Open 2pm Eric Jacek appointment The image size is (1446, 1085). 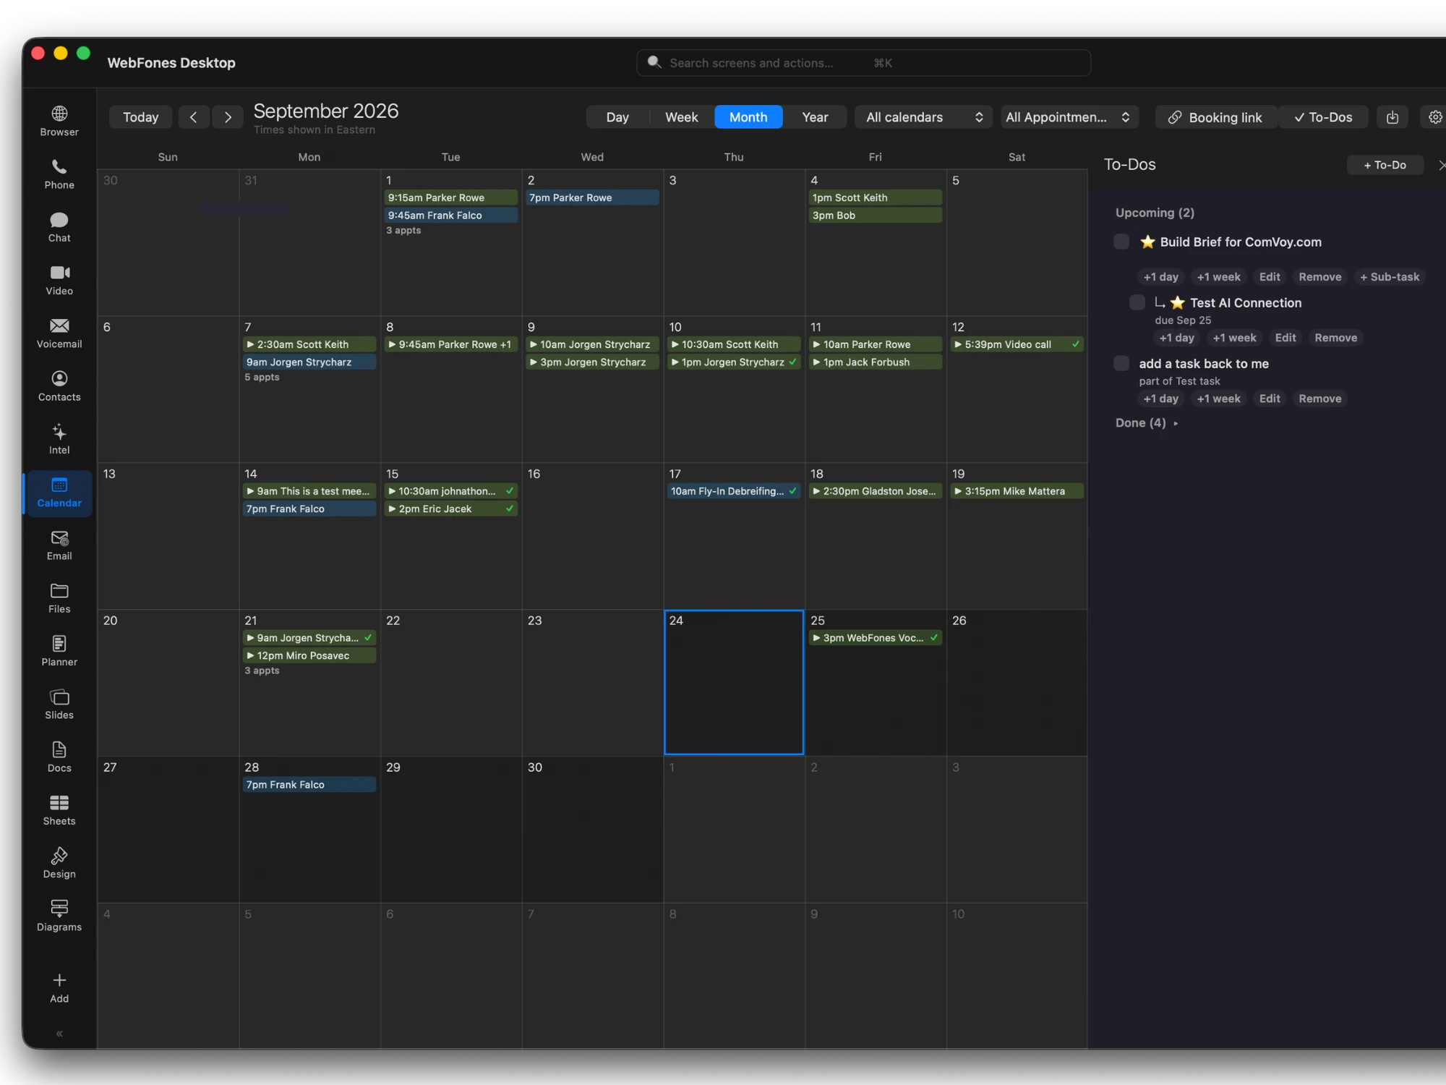450,509
